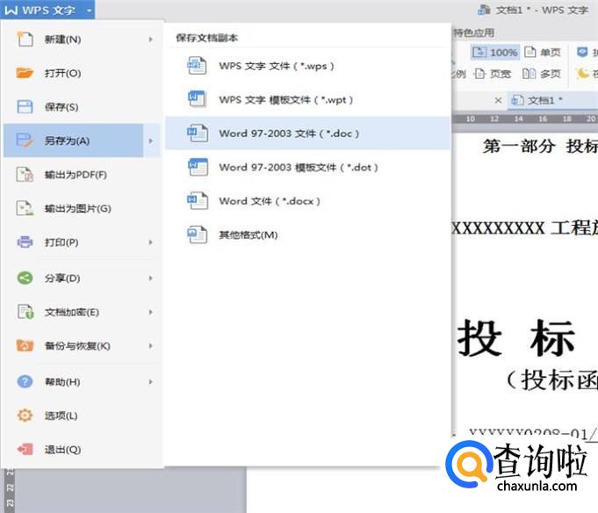Click the blue Help question mark icon
Screen dimensions: 598x513
point(25,381)
